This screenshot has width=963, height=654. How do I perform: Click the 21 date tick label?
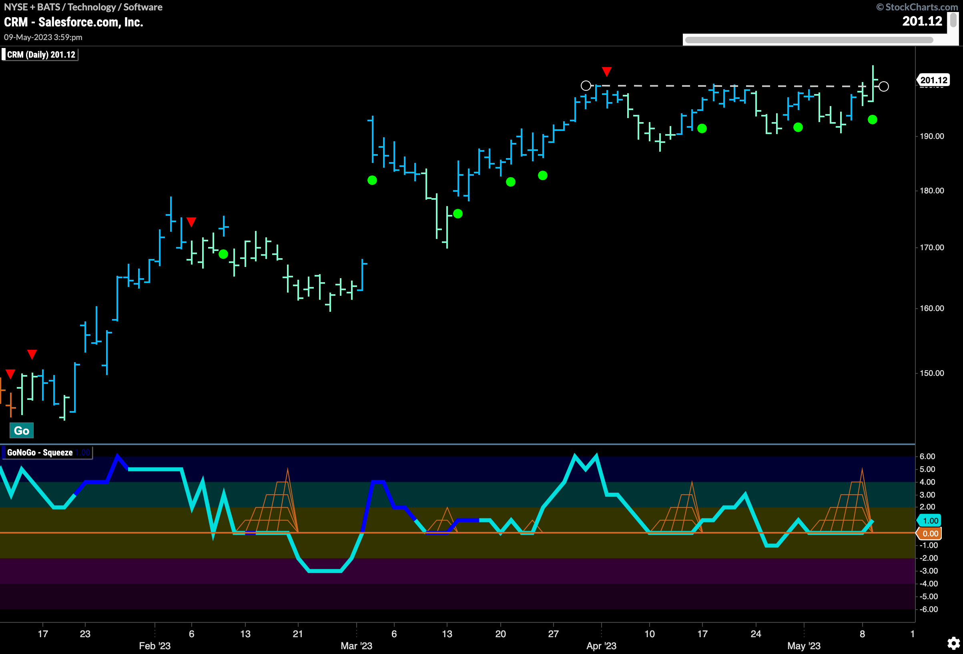pyautogui.click(x=297, y=634)
